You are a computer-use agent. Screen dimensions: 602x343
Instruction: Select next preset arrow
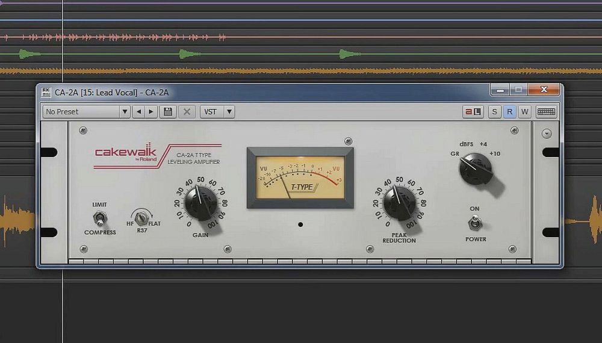151,112
